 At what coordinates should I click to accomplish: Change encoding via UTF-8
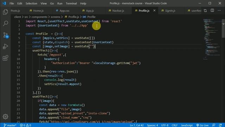coord(165,125)
